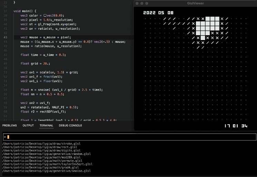Click the generative/random.glsl path in the terminal
257x177 pixels.
click(47, 154)
